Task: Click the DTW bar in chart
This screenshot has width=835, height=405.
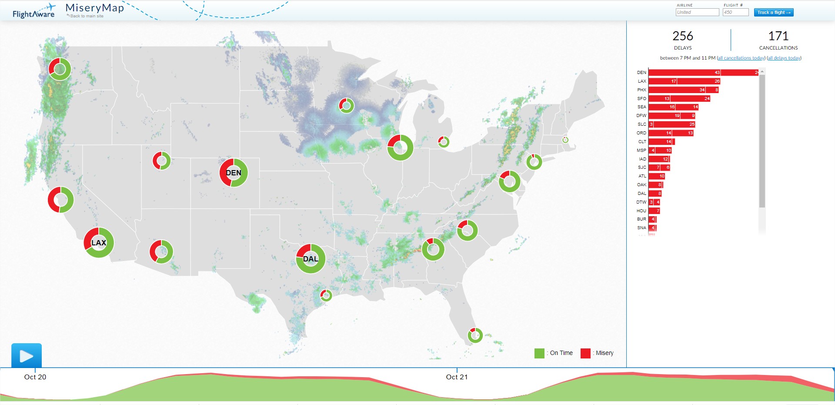Action: click(655, 202)
